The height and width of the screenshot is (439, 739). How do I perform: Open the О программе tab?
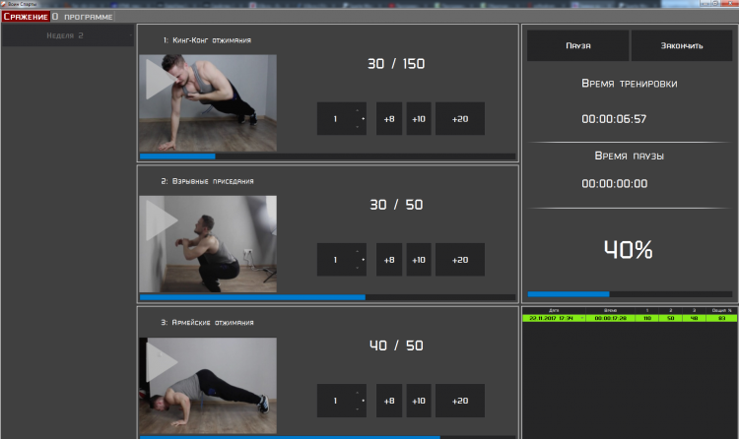coord(83,17)
